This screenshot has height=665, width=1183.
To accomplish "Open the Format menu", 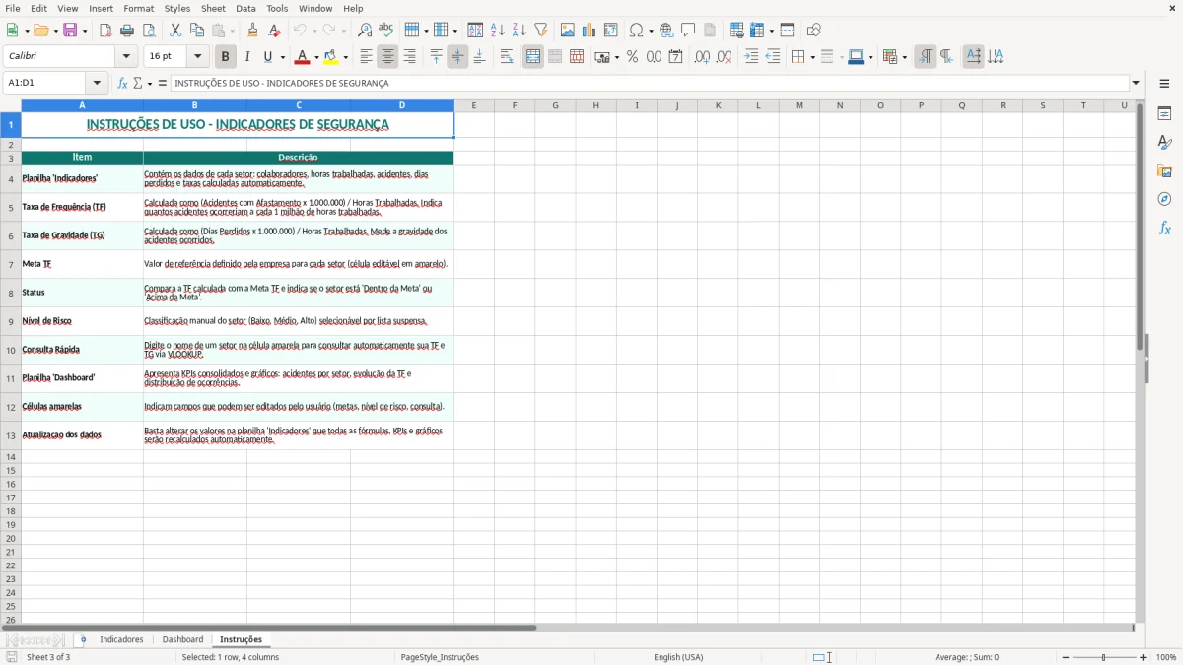I will (139, 8).
